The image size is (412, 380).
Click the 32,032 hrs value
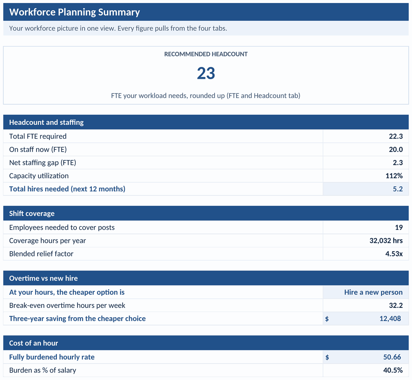tap(386, 241)
